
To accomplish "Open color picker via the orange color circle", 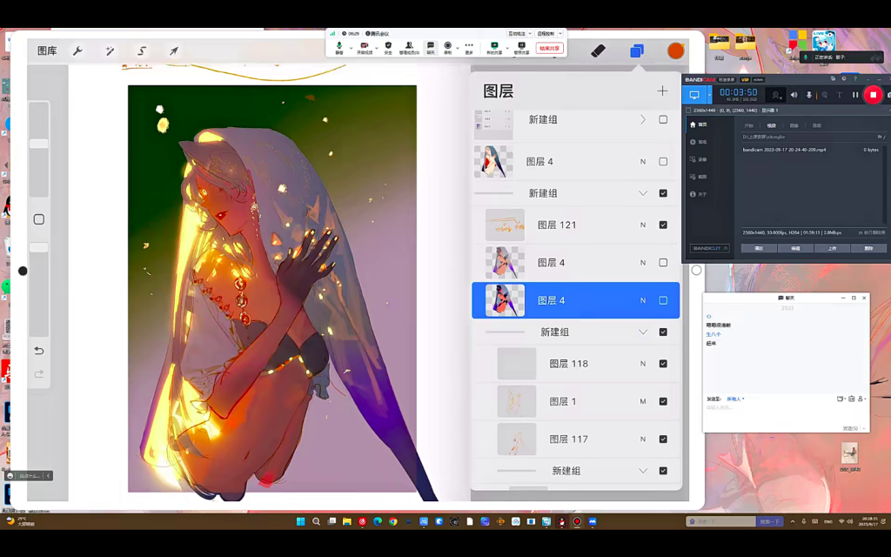I will [x=675, y=50].
